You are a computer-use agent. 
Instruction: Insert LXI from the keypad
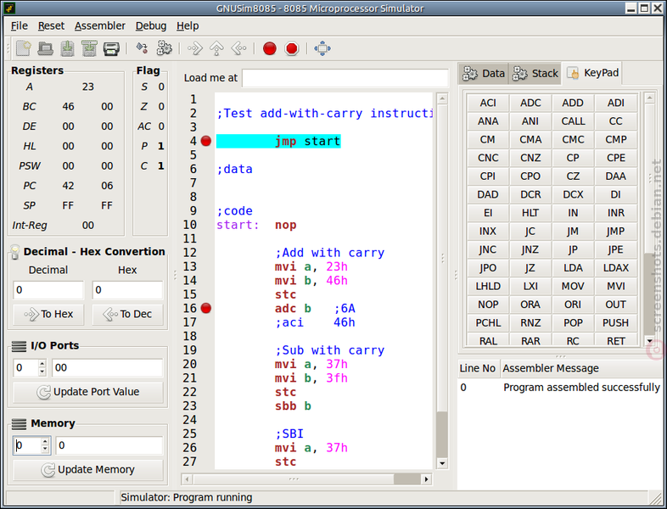coord(530,286)
